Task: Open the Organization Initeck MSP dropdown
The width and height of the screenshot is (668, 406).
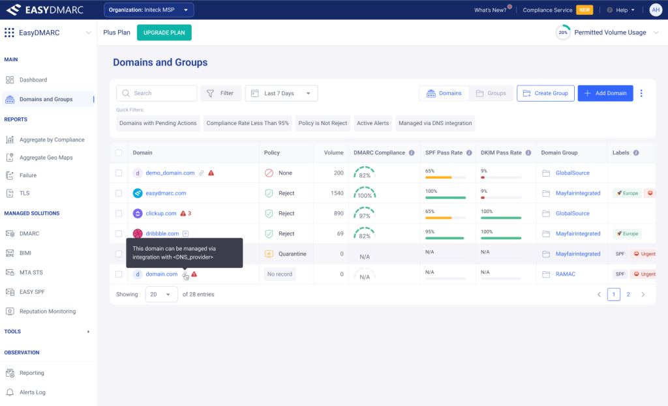Action: pyautogui.click(x=149, y=10)
